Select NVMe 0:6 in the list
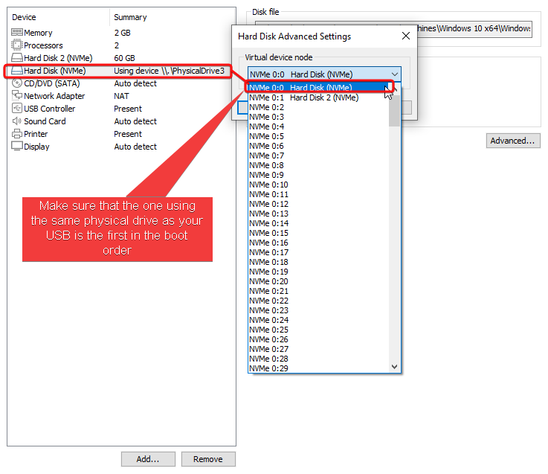This screenshot has width=548, height=474. 318,146
